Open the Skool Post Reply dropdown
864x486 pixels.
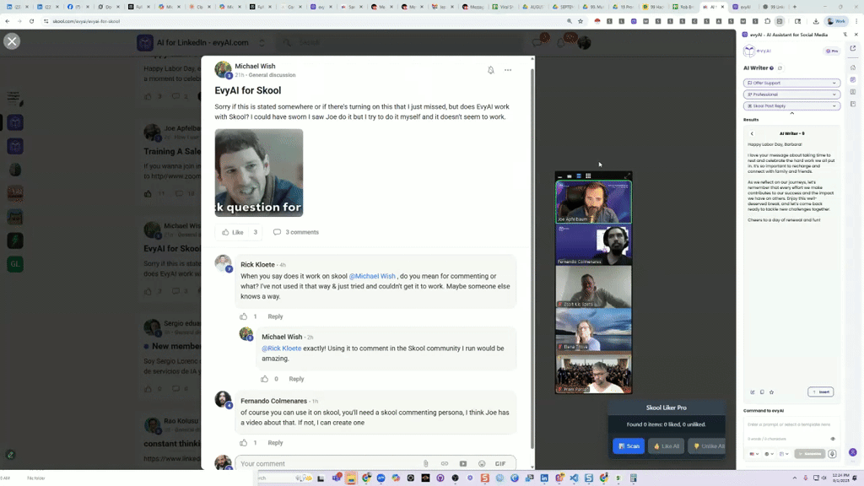pyautogui.click(x=791, y=105)
